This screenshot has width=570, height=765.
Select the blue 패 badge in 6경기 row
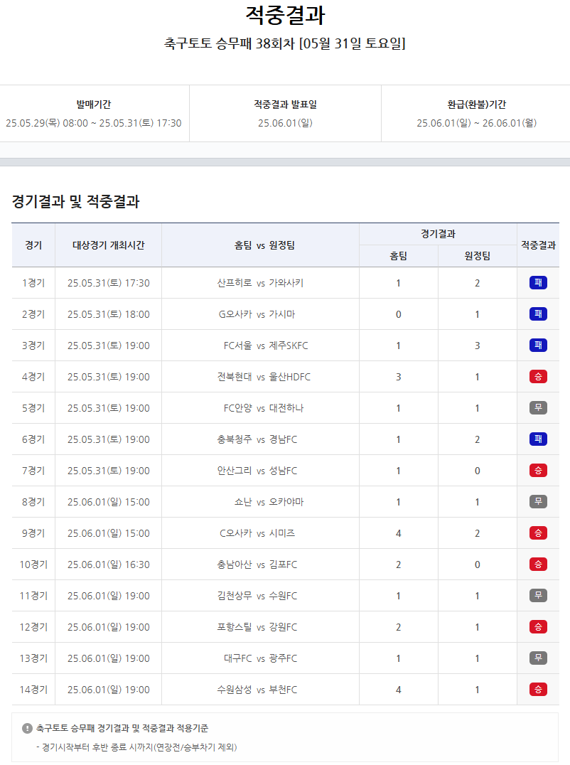[538, 439]
